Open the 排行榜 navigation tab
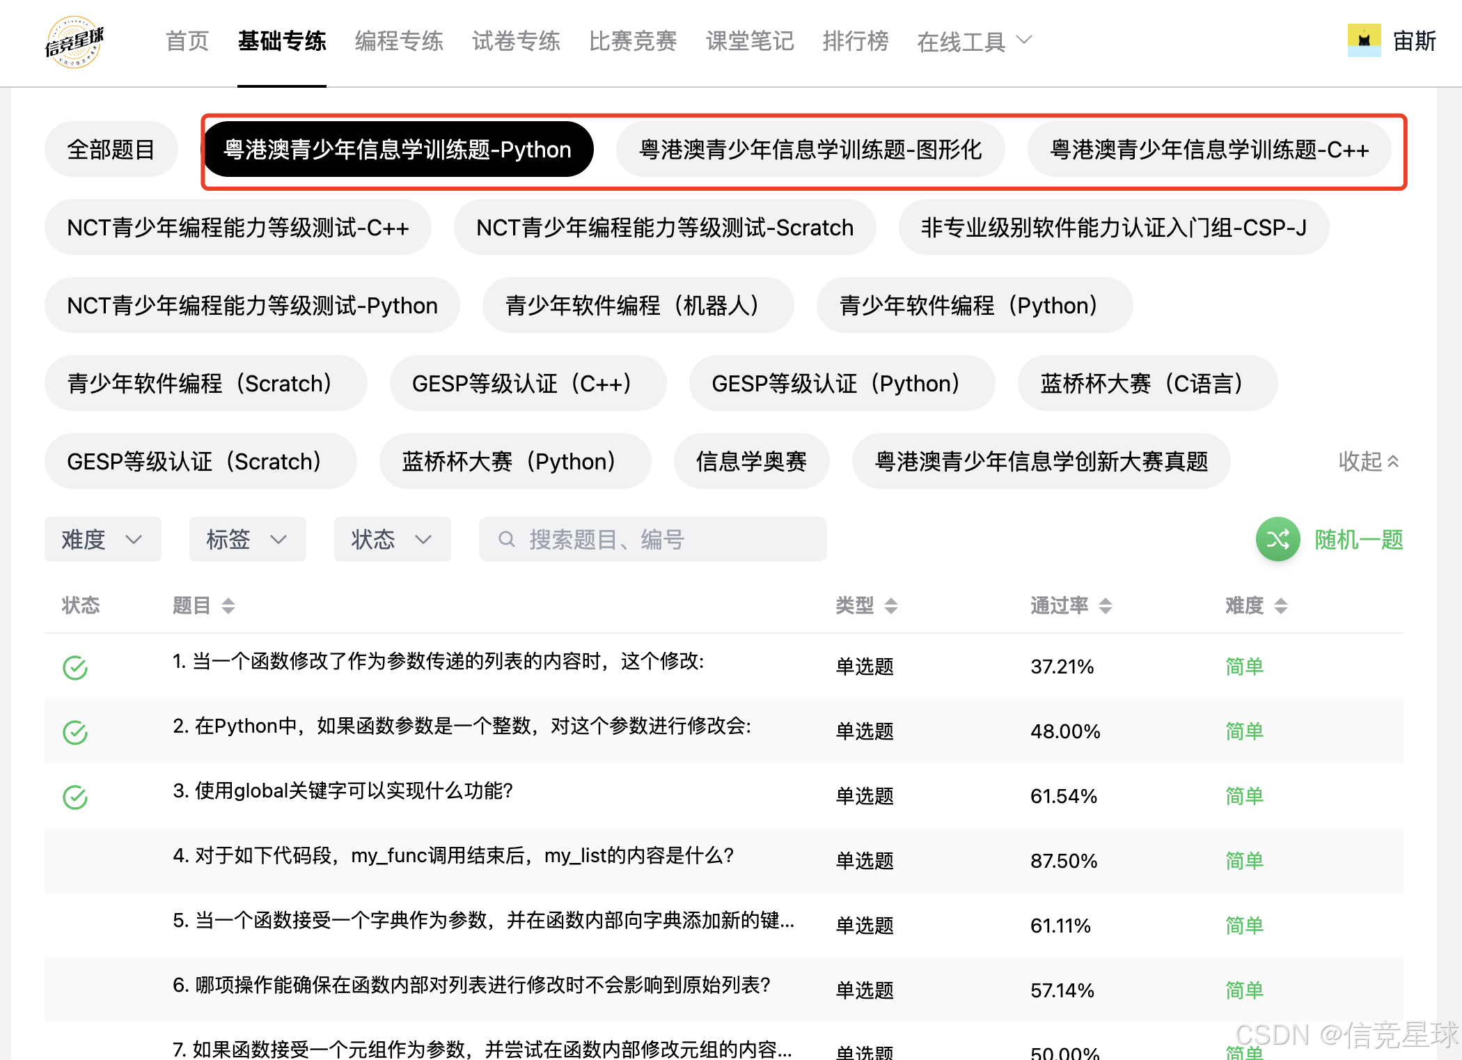This screenshot has width=1462, height=1060. [855, 42]
